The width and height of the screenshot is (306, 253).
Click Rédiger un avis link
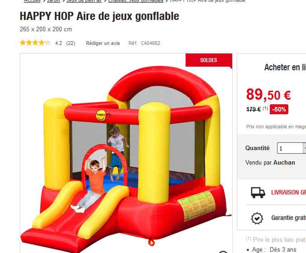click(103, 43)
